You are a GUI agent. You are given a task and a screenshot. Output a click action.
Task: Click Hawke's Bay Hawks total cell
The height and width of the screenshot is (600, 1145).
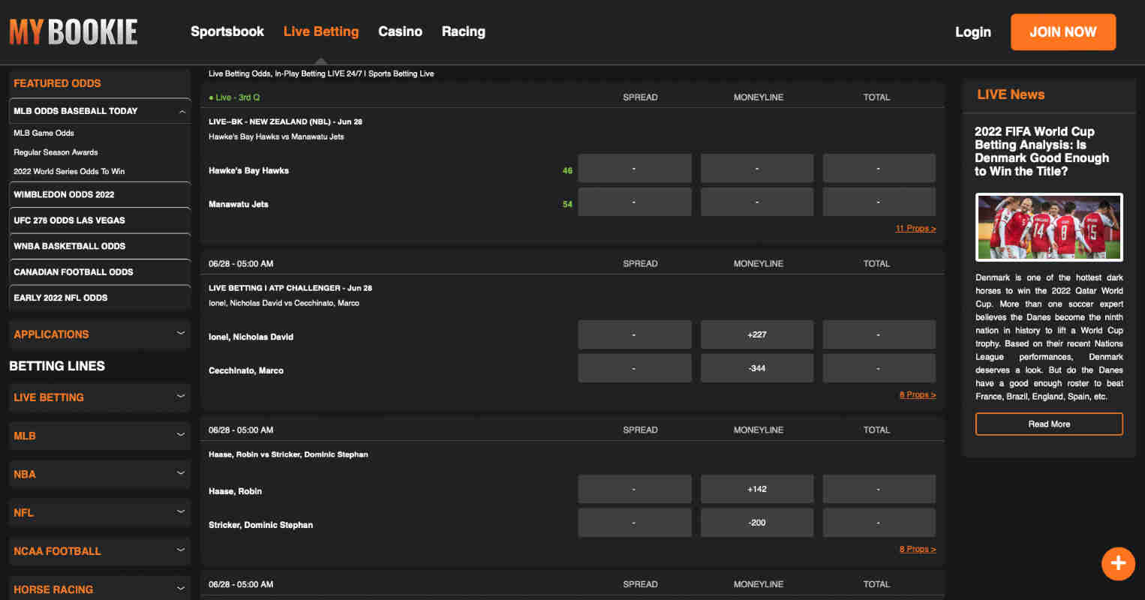pos(879,168)
